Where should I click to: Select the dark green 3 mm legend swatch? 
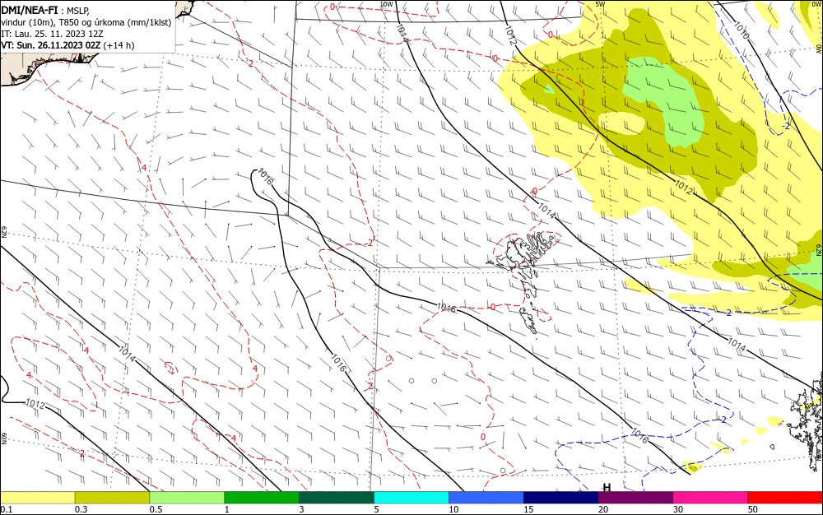coord(337,498)
